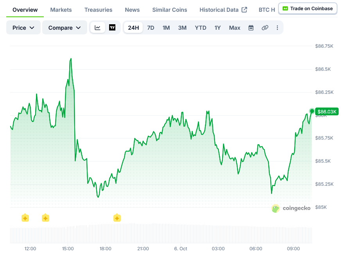Select the 24H time range
Screen dimensions: 341x253
(133, 28)
